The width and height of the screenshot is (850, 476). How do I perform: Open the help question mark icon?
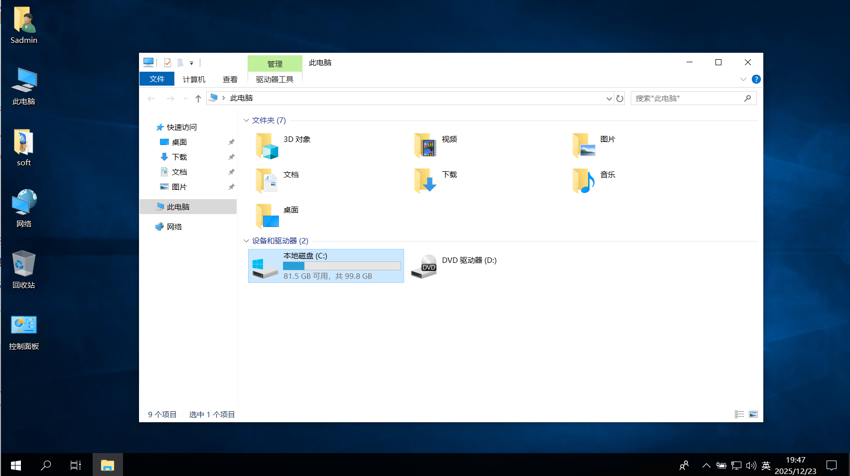coord(756,79)
